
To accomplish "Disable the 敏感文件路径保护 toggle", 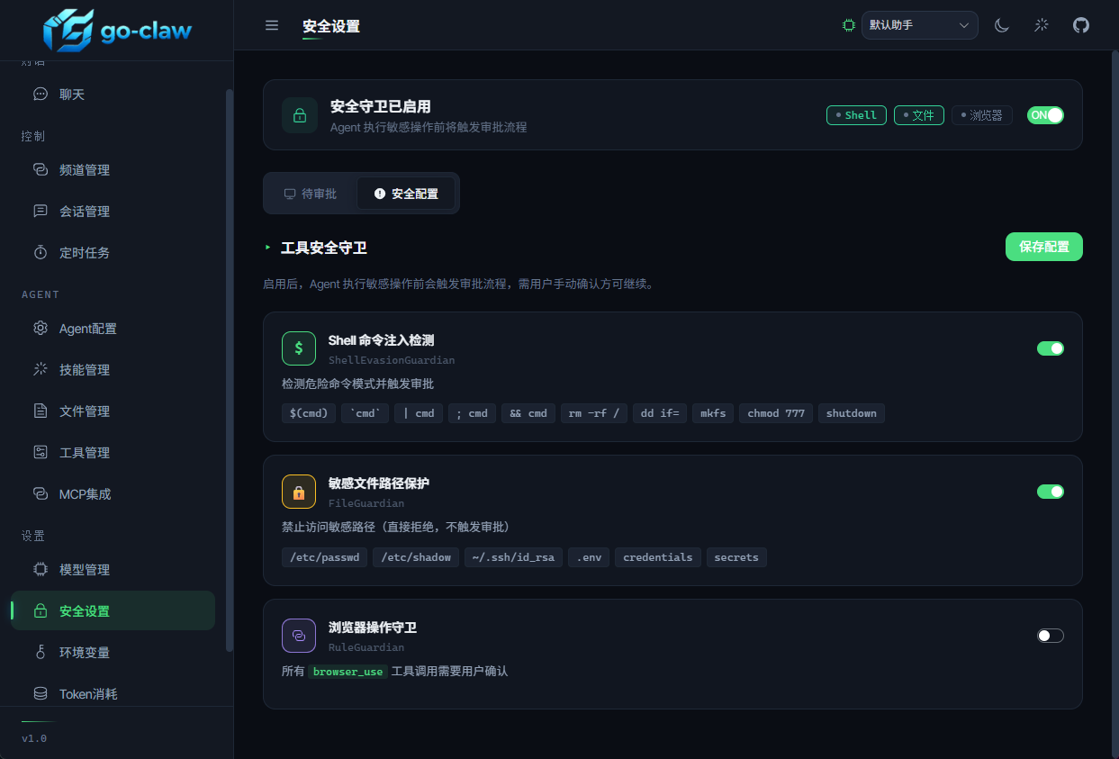I will 1051,492.
